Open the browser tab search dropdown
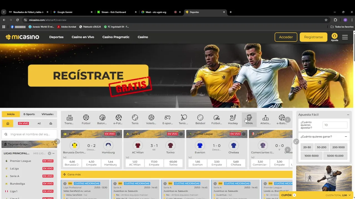 tap(4, 12)
